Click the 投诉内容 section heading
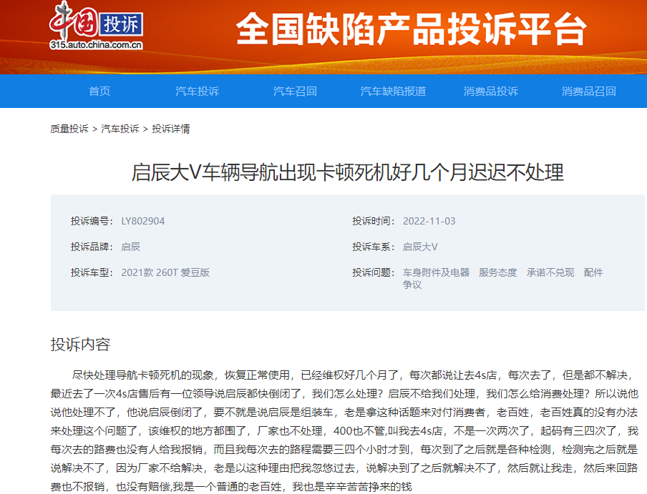Image resolution: width=647 pixels, height=494 pixels. pyautogui.click(x=80, y=345)
